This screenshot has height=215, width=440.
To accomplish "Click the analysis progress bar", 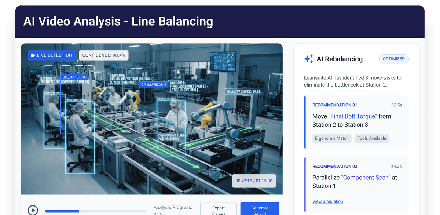I will (96, 211).
